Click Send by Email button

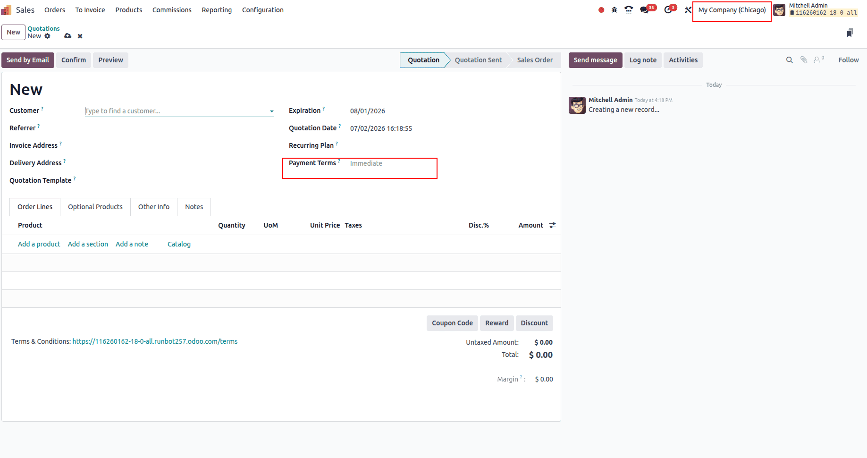28,60
